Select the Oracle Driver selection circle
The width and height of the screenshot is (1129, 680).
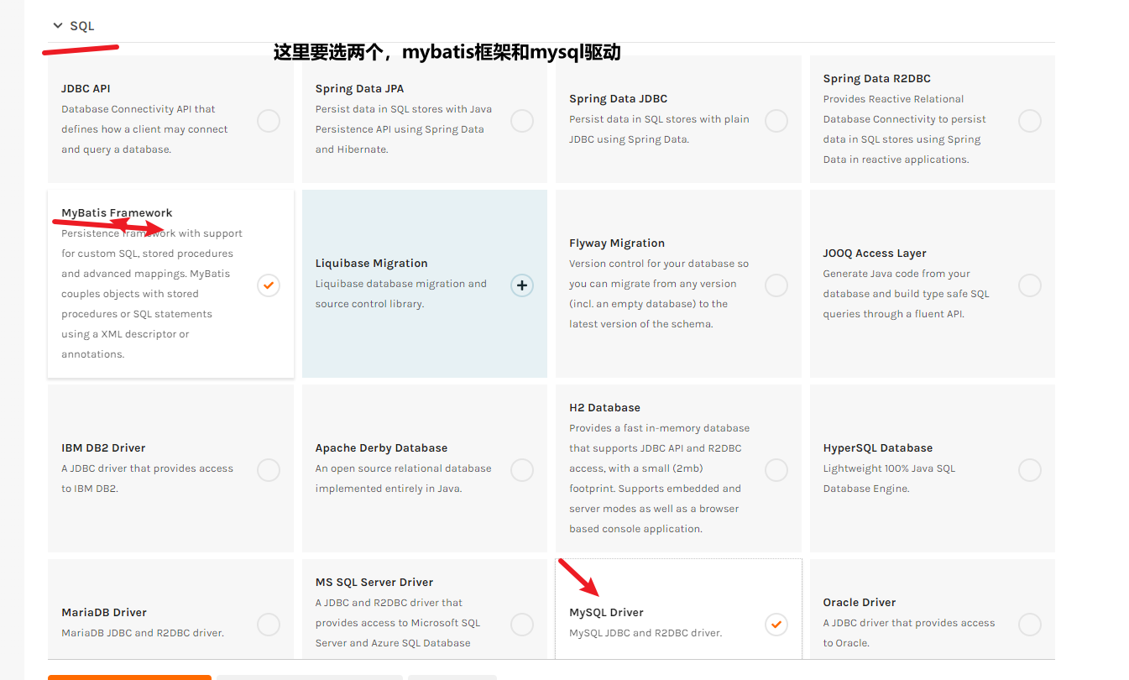tap(1029, 624)
